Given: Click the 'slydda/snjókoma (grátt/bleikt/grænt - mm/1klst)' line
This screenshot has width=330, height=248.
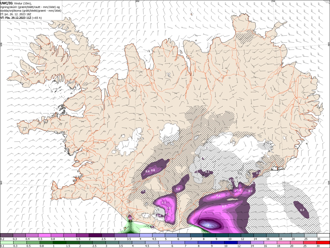Looking at the screenshot, I should 31,10.
